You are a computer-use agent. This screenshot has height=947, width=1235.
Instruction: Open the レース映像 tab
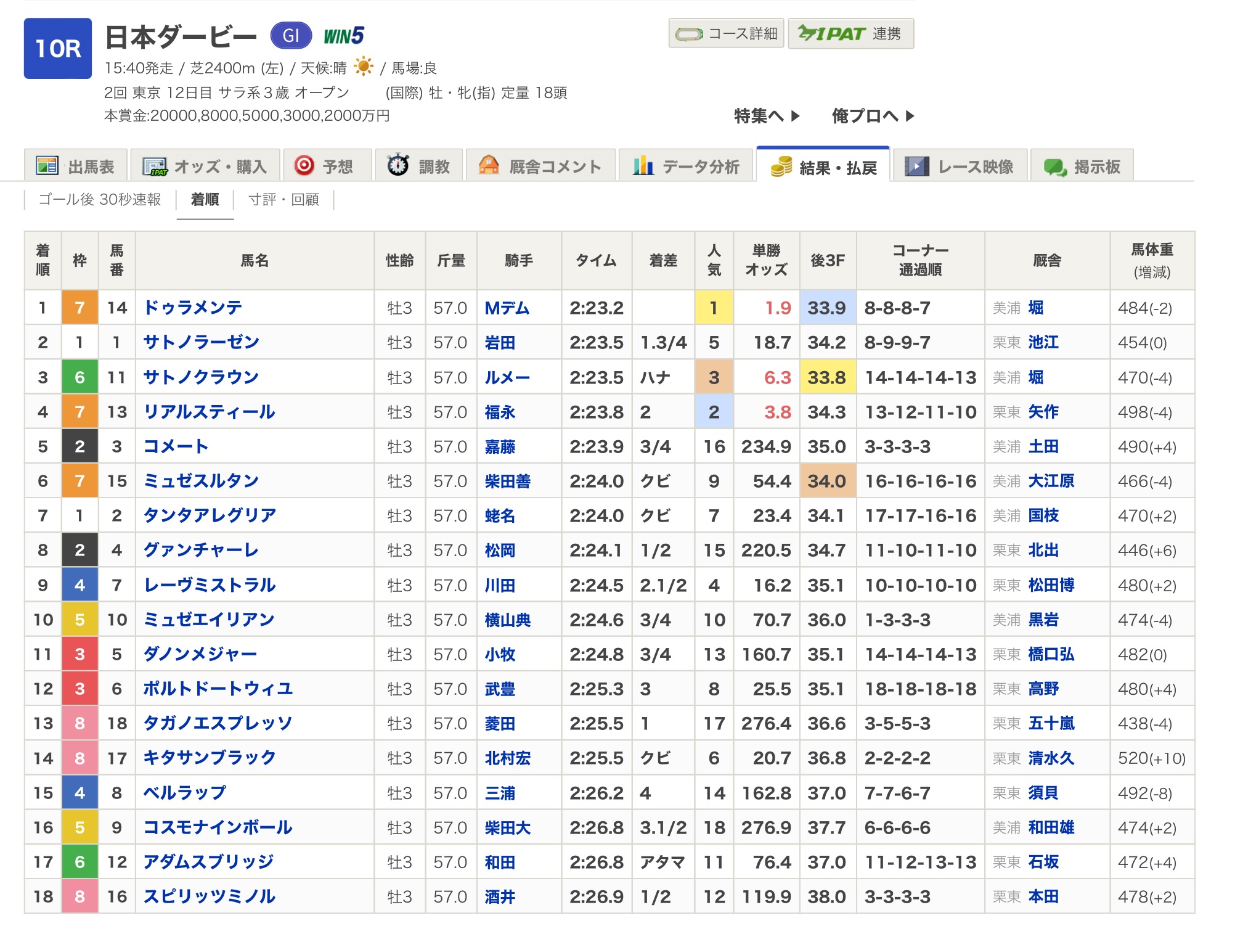[x=960, y=165]
